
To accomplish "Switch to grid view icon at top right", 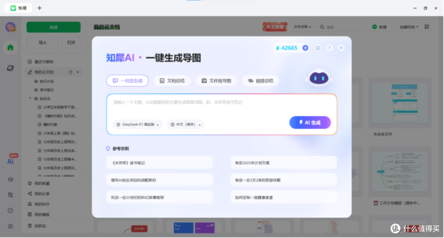I will coord(427,27).
